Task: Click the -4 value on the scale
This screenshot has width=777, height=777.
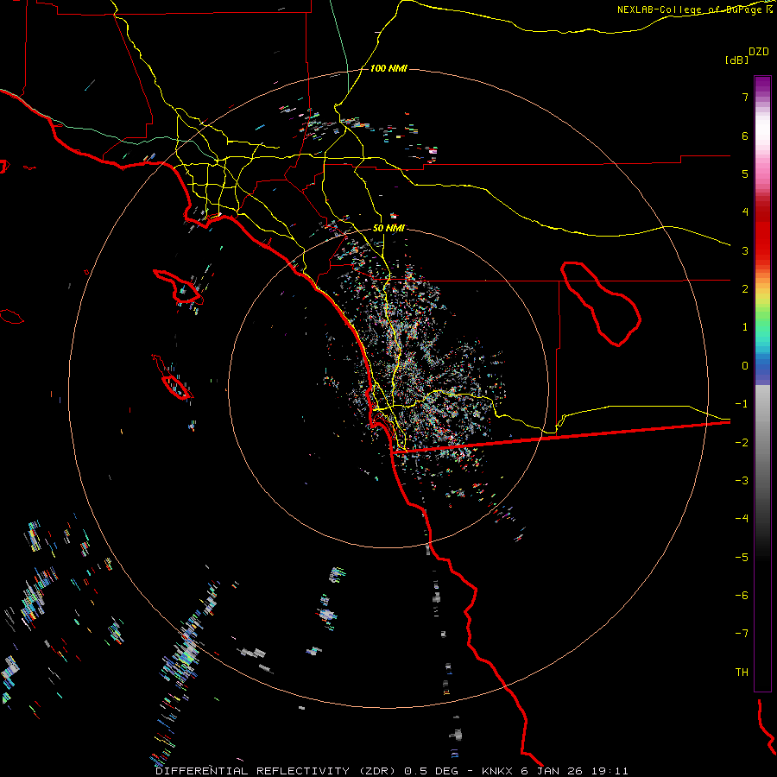Action: tap(742, 518)
